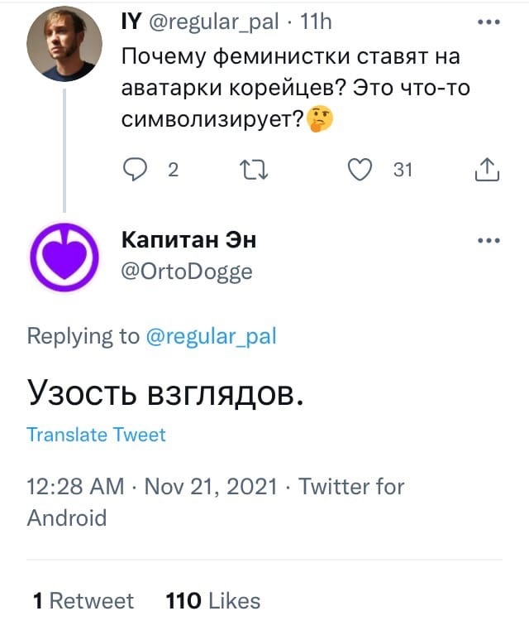Open the @OrtoDogge handle
Screen dimensions: 529x640
pyautogui.click(x=187, y=271)
